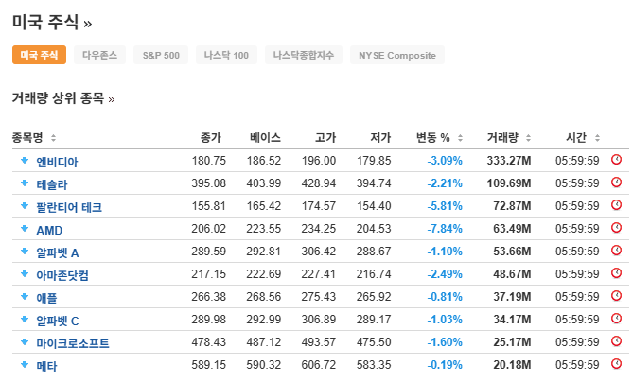Open the 마이크로소프트 stock link

73,343
